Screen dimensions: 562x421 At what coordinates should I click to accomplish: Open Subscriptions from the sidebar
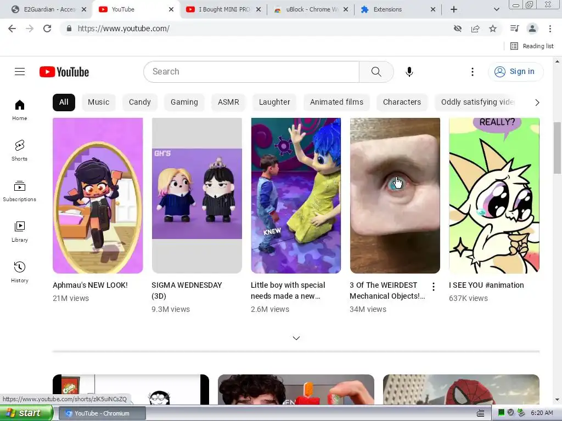(20, 191)
